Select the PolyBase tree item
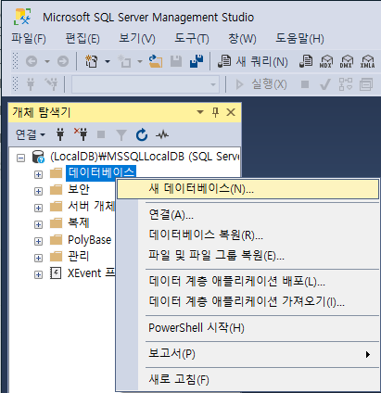 89,240
